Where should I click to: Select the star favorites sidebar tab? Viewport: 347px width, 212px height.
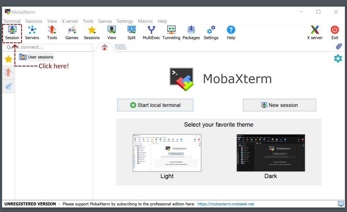(x=8, y=59)
